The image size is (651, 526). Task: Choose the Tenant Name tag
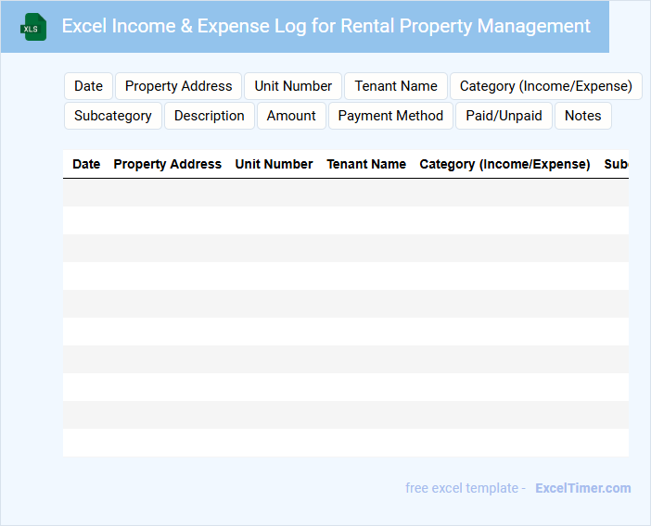click(396, 86)
